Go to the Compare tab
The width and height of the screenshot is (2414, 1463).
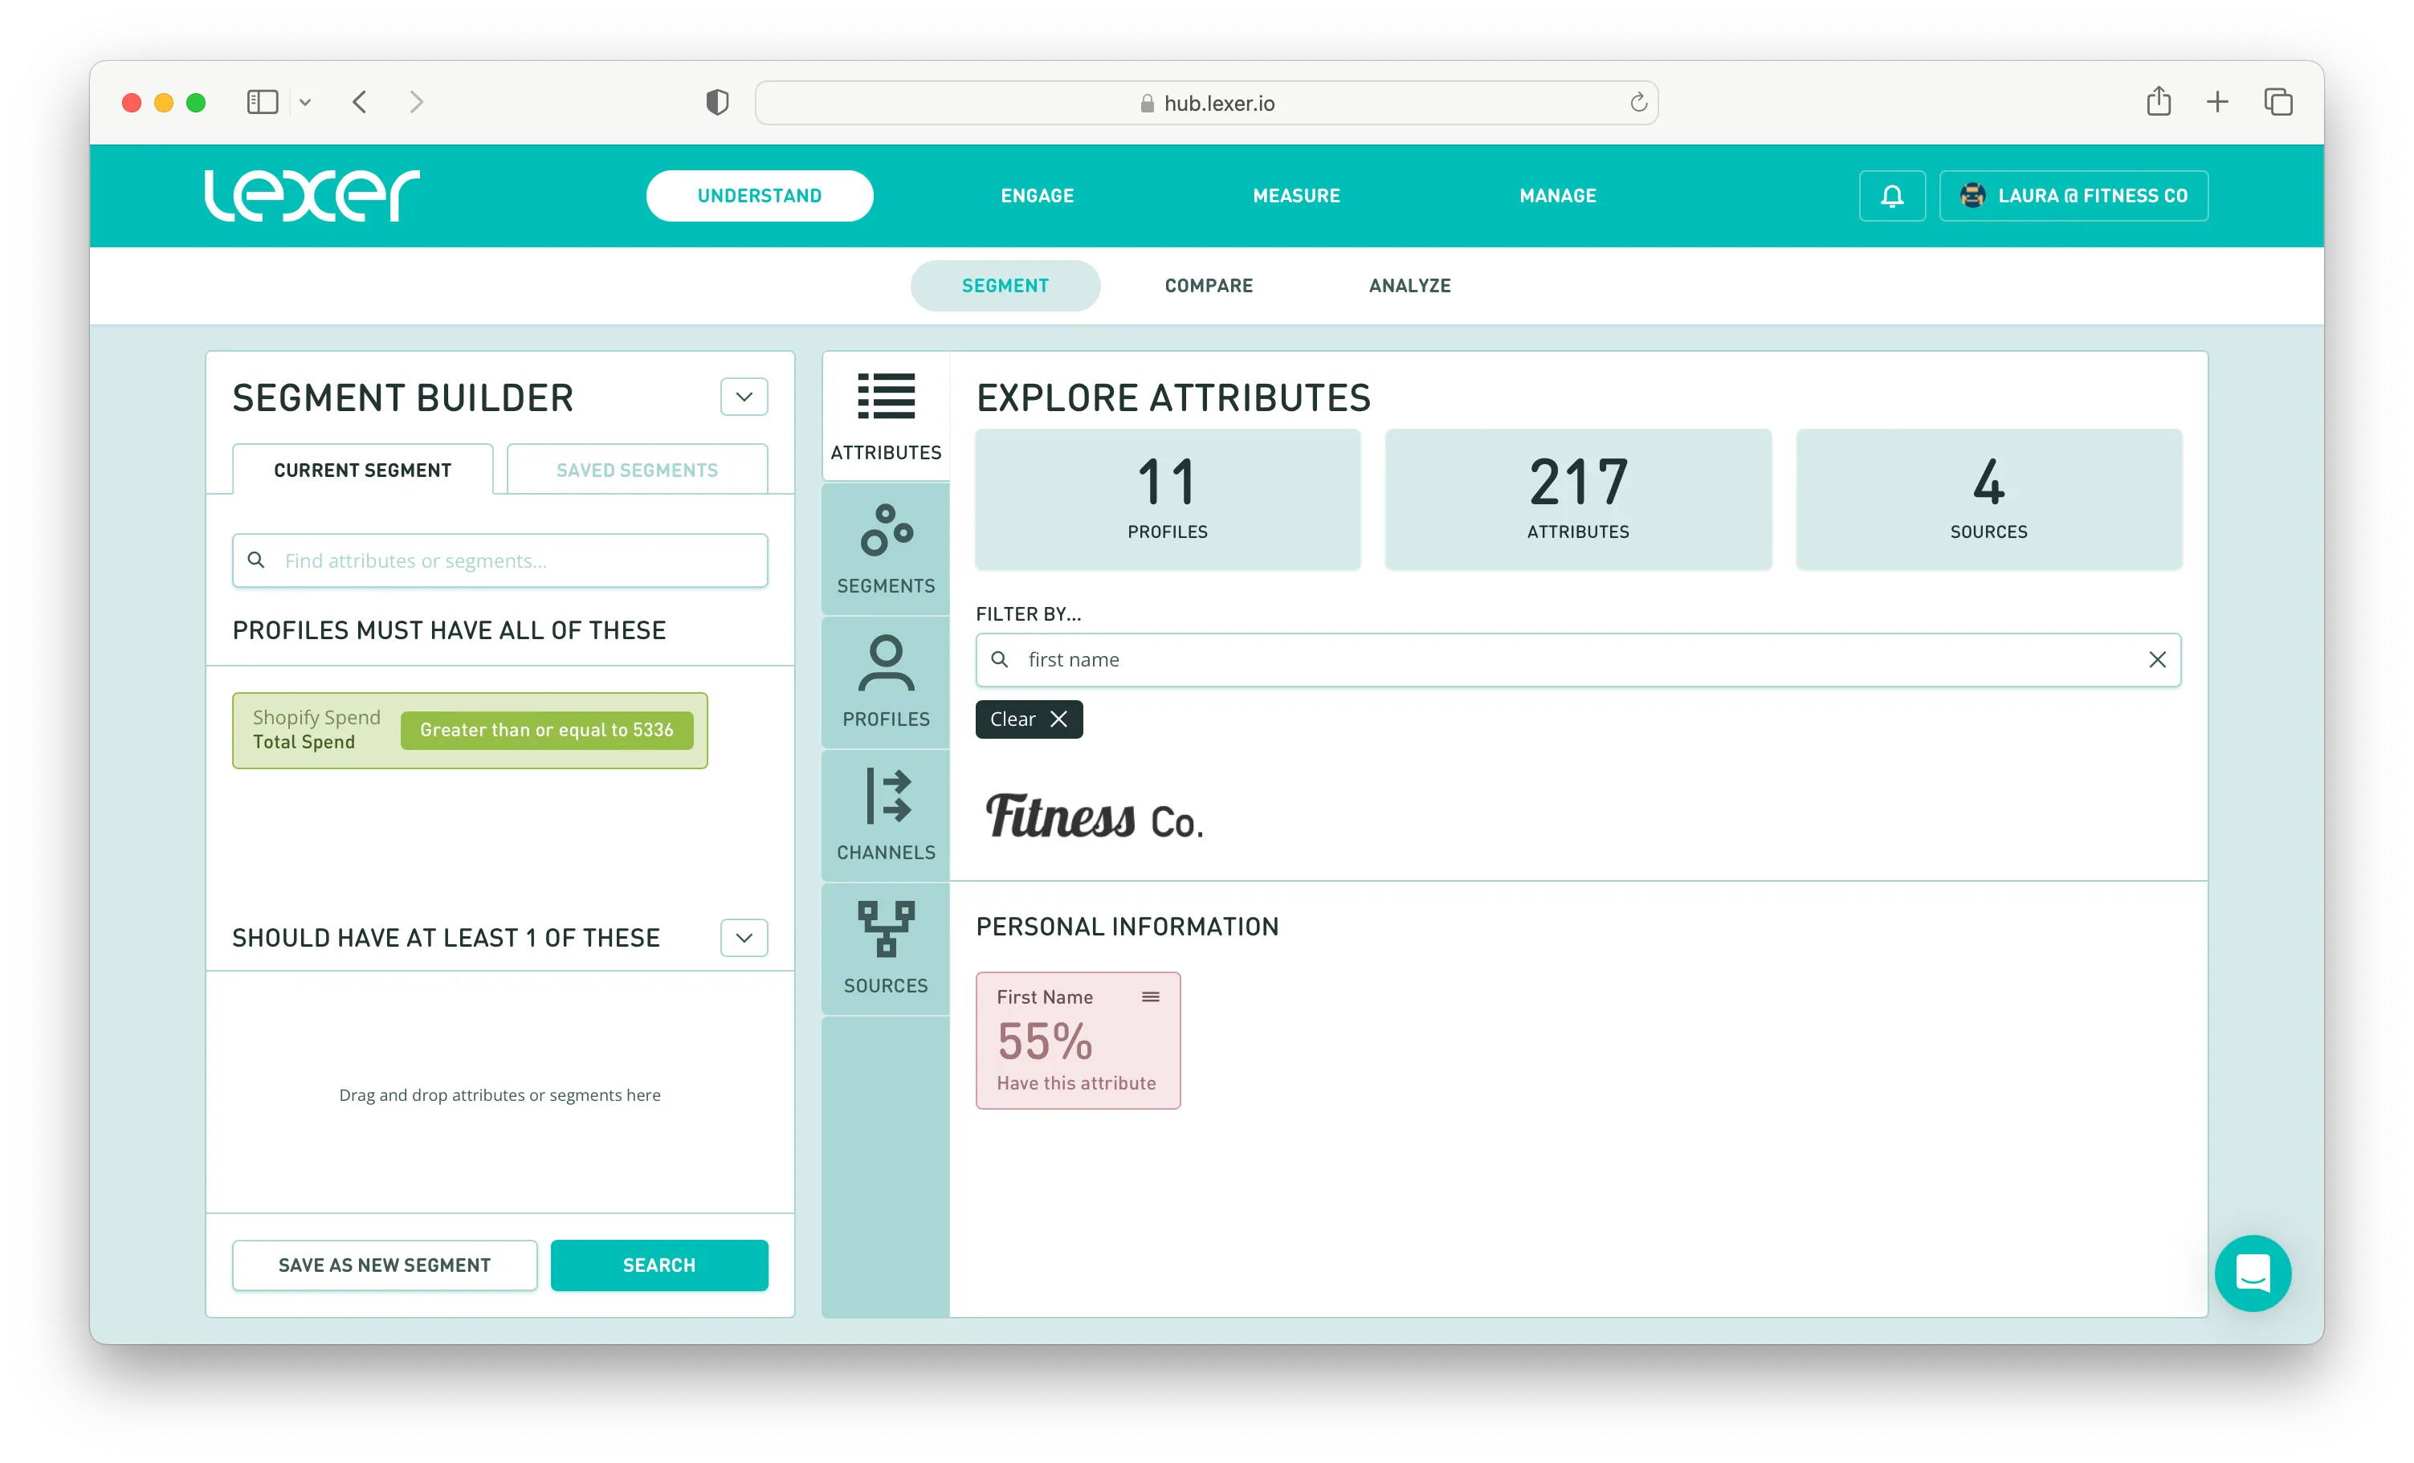point(1208,285)
